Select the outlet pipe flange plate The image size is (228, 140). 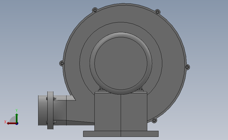click(50, 110)
